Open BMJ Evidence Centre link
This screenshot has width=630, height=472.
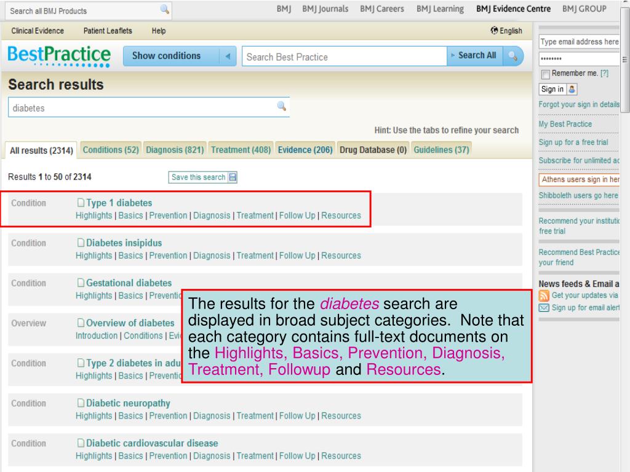coord(513,9)
